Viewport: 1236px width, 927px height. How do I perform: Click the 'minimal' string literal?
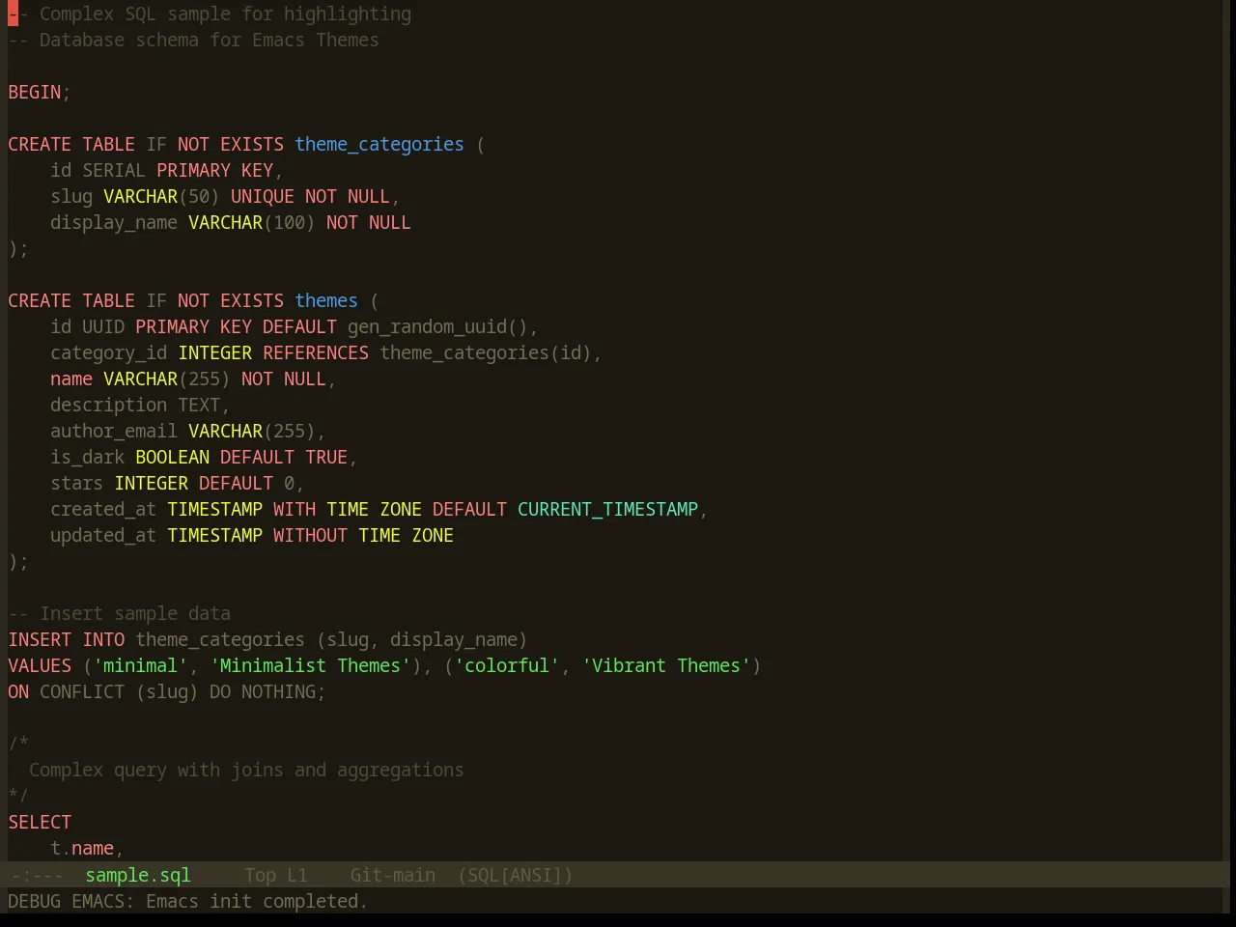141,665
